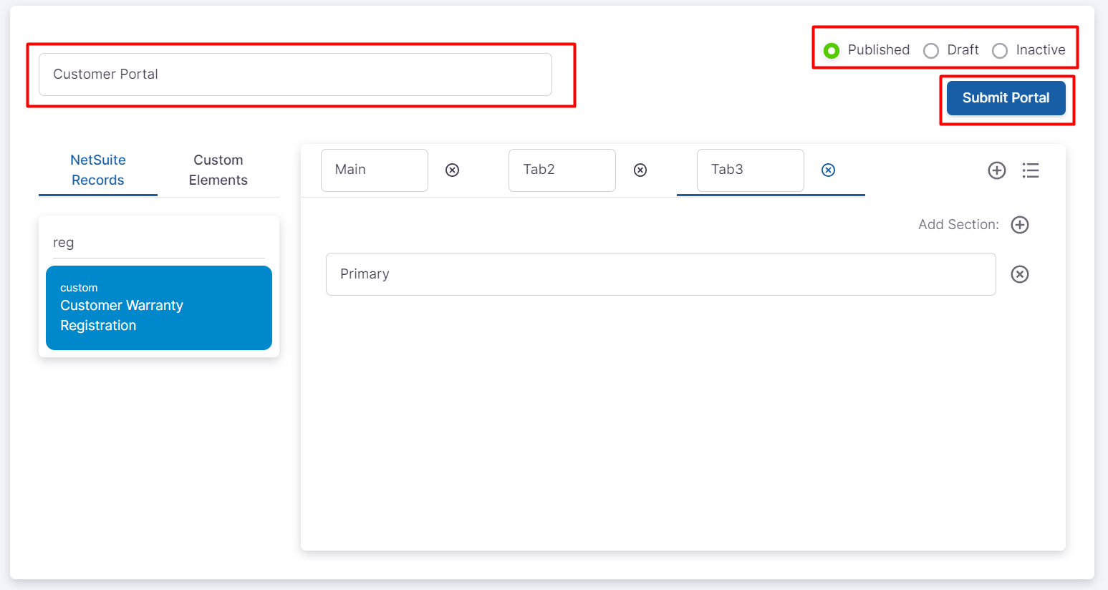Viewport: 1108px width, 590px height.
Task: Open the Custom Elements tab
Action: (218, 170)
